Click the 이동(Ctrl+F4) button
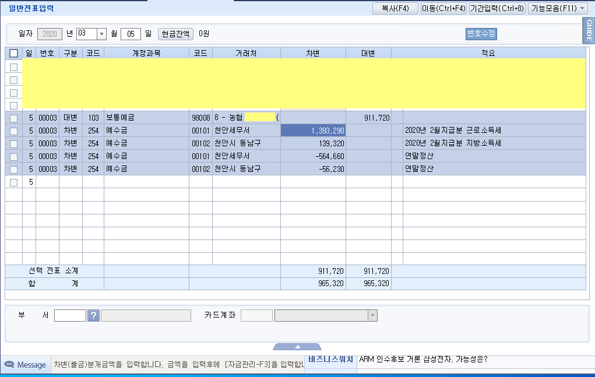 pyautogui.click(x=443, y=8)
